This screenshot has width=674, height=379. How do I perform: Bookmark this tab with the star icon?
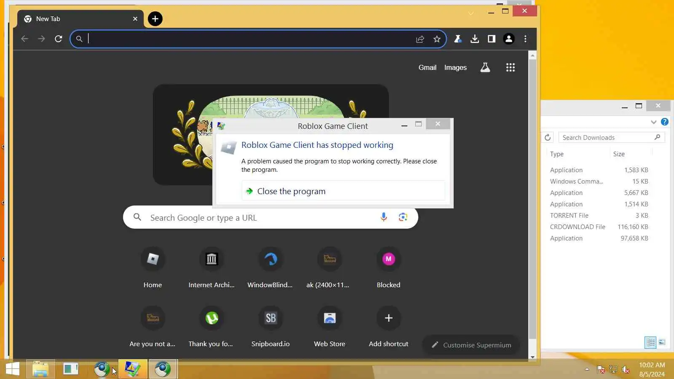tap(437, 39)
